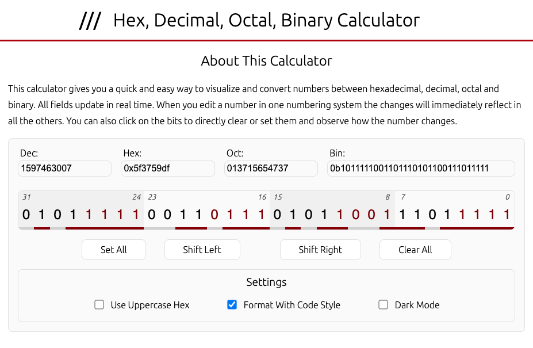This screenshot has height=348, width=533.
Task: Click the triple-slash logo icon in header
Action: [x=90, y=21]
